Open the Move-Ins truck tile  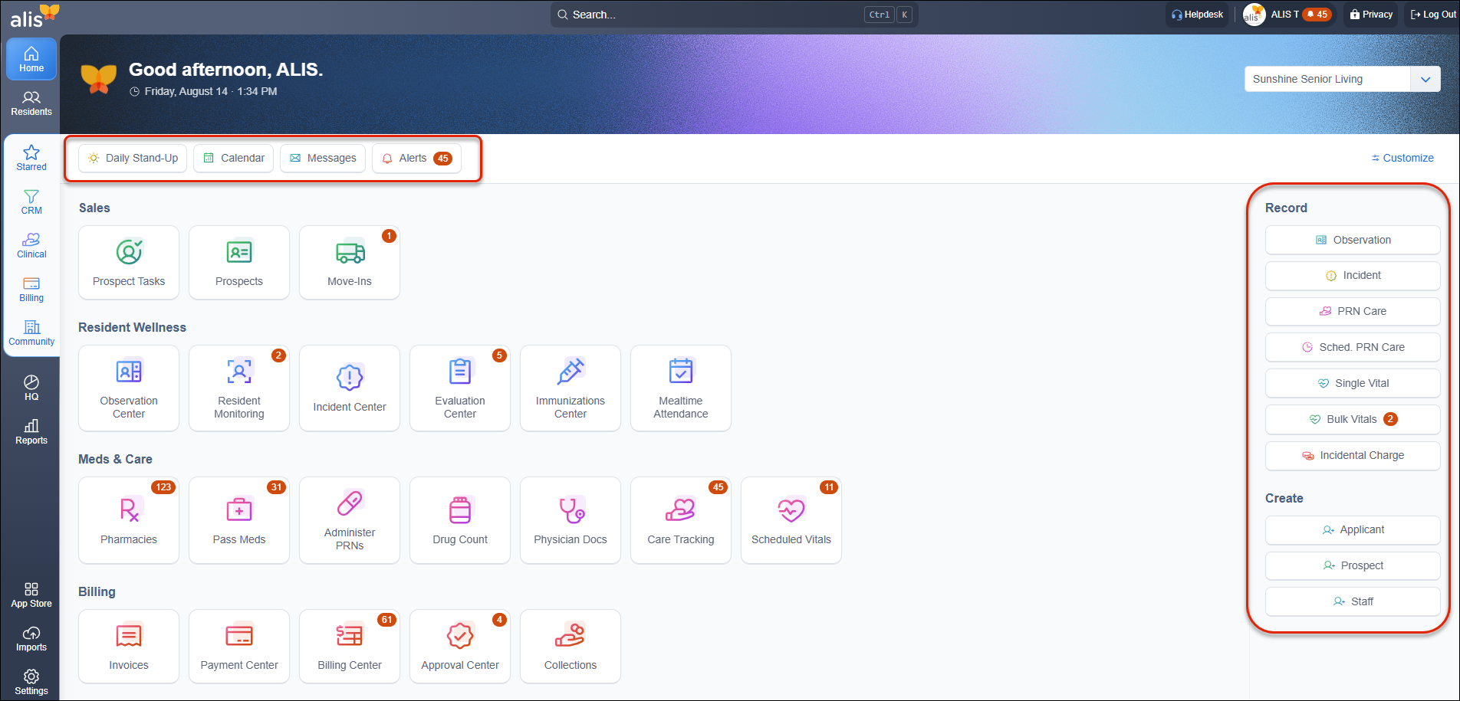pyautogui.click(x=350, y=262)
